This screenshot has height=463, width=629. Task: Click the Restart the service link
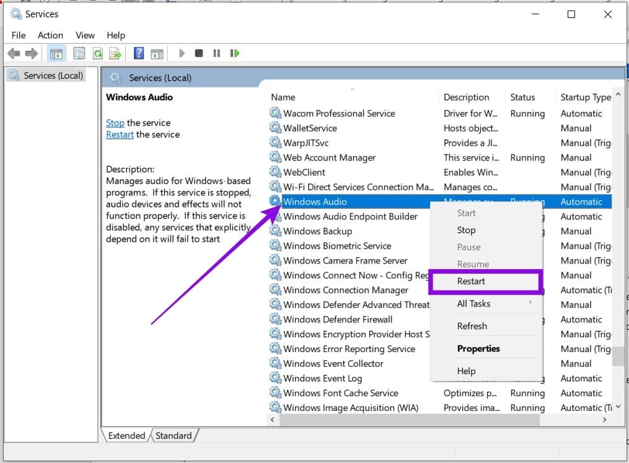(x=120, y=134)
